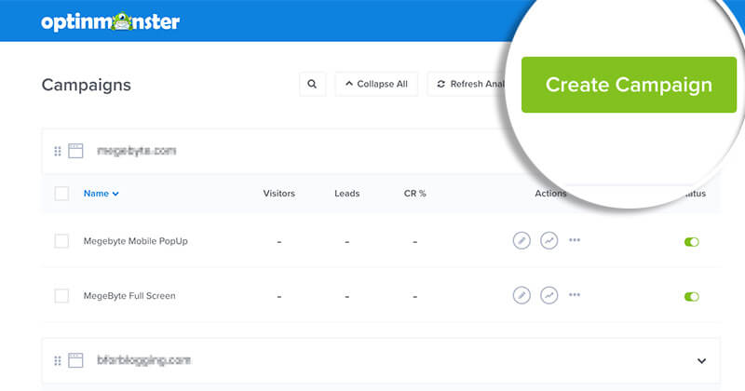Click the OptinMonster logo
The height and width of the screenshot is (391, 745).
coord(110,21)
